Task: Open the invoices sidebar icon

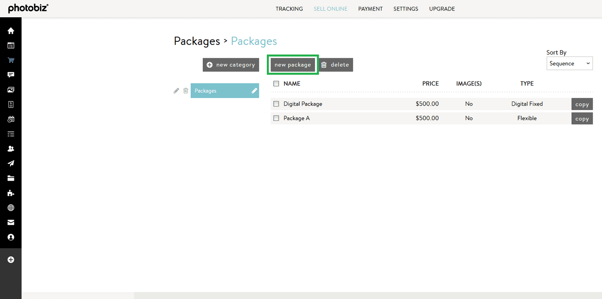Action: tap(11, 104)
